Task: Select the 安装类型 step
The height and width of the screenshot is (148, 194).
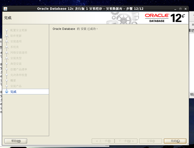Action: tap(16, 58)
